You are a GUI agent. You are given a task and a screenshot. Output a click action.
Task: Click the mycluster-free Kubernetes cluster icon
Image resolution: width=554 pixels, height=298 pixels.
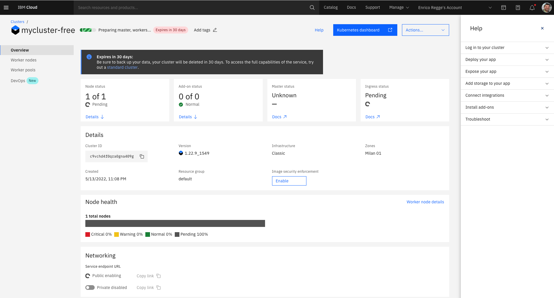(15, 30)
